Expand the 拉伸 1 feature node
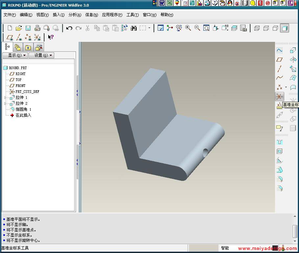This screenshot has width=299, height=253. 5,98
